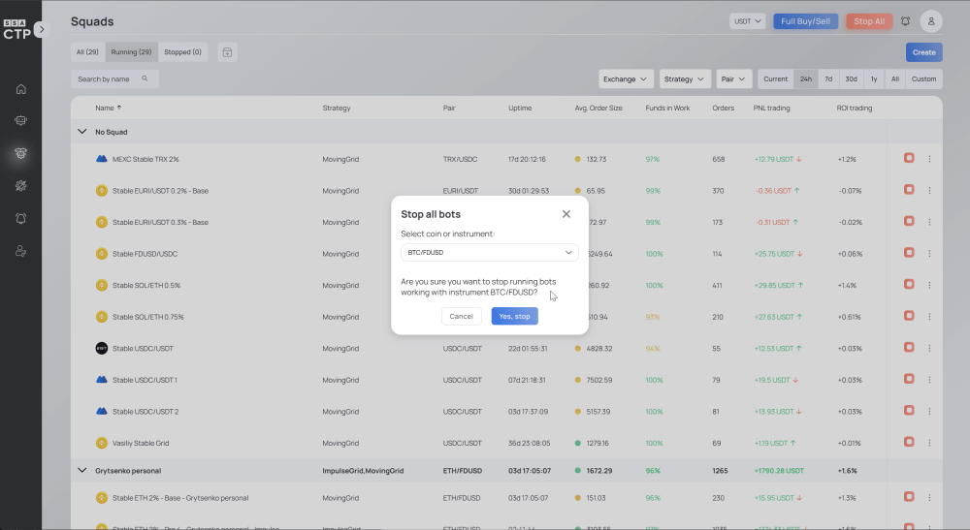Viewport: 970px width, 530px height.
Task: Stop the Vasiliy Stable Grid bot
Action: tap(909, 442)
